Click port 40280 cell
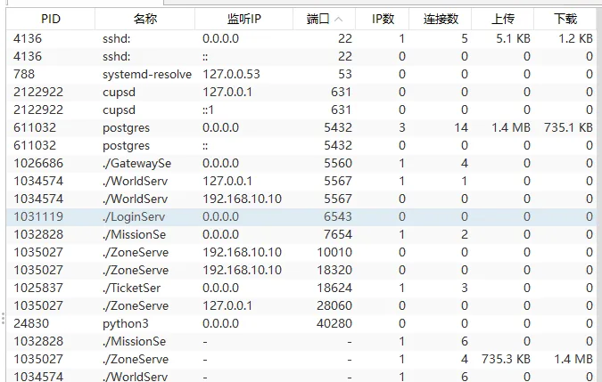 tap(334, 324)
